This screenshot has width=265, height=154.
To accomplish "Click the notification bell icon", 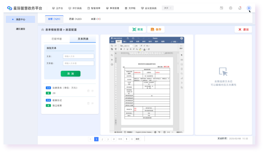I will pyautogui.click(x=239, y=8).
